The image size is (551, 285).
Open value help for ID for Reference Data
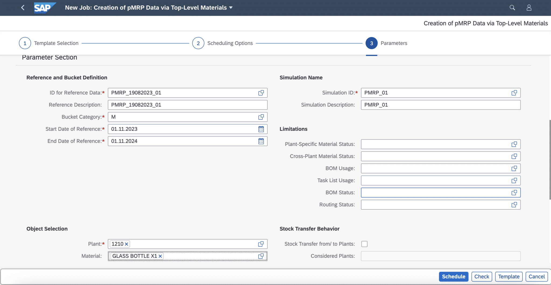(261, 93)
